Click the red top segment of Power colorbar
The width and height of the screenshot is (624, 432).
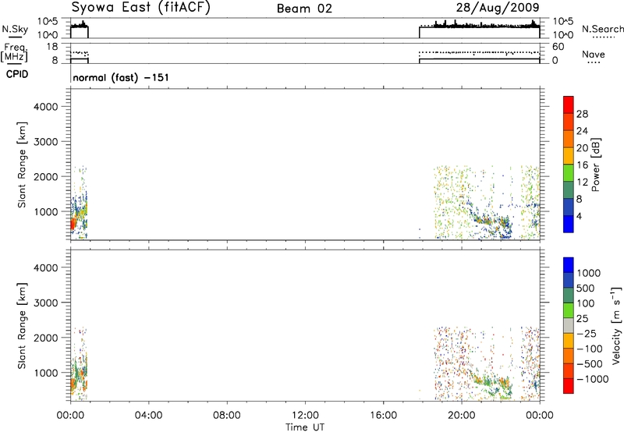(569, 104)
